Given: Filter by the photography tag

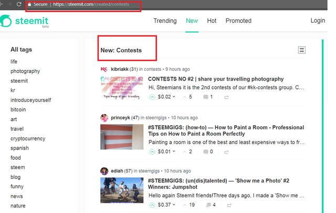Looking at the screenshot, I should coord(25,71).
